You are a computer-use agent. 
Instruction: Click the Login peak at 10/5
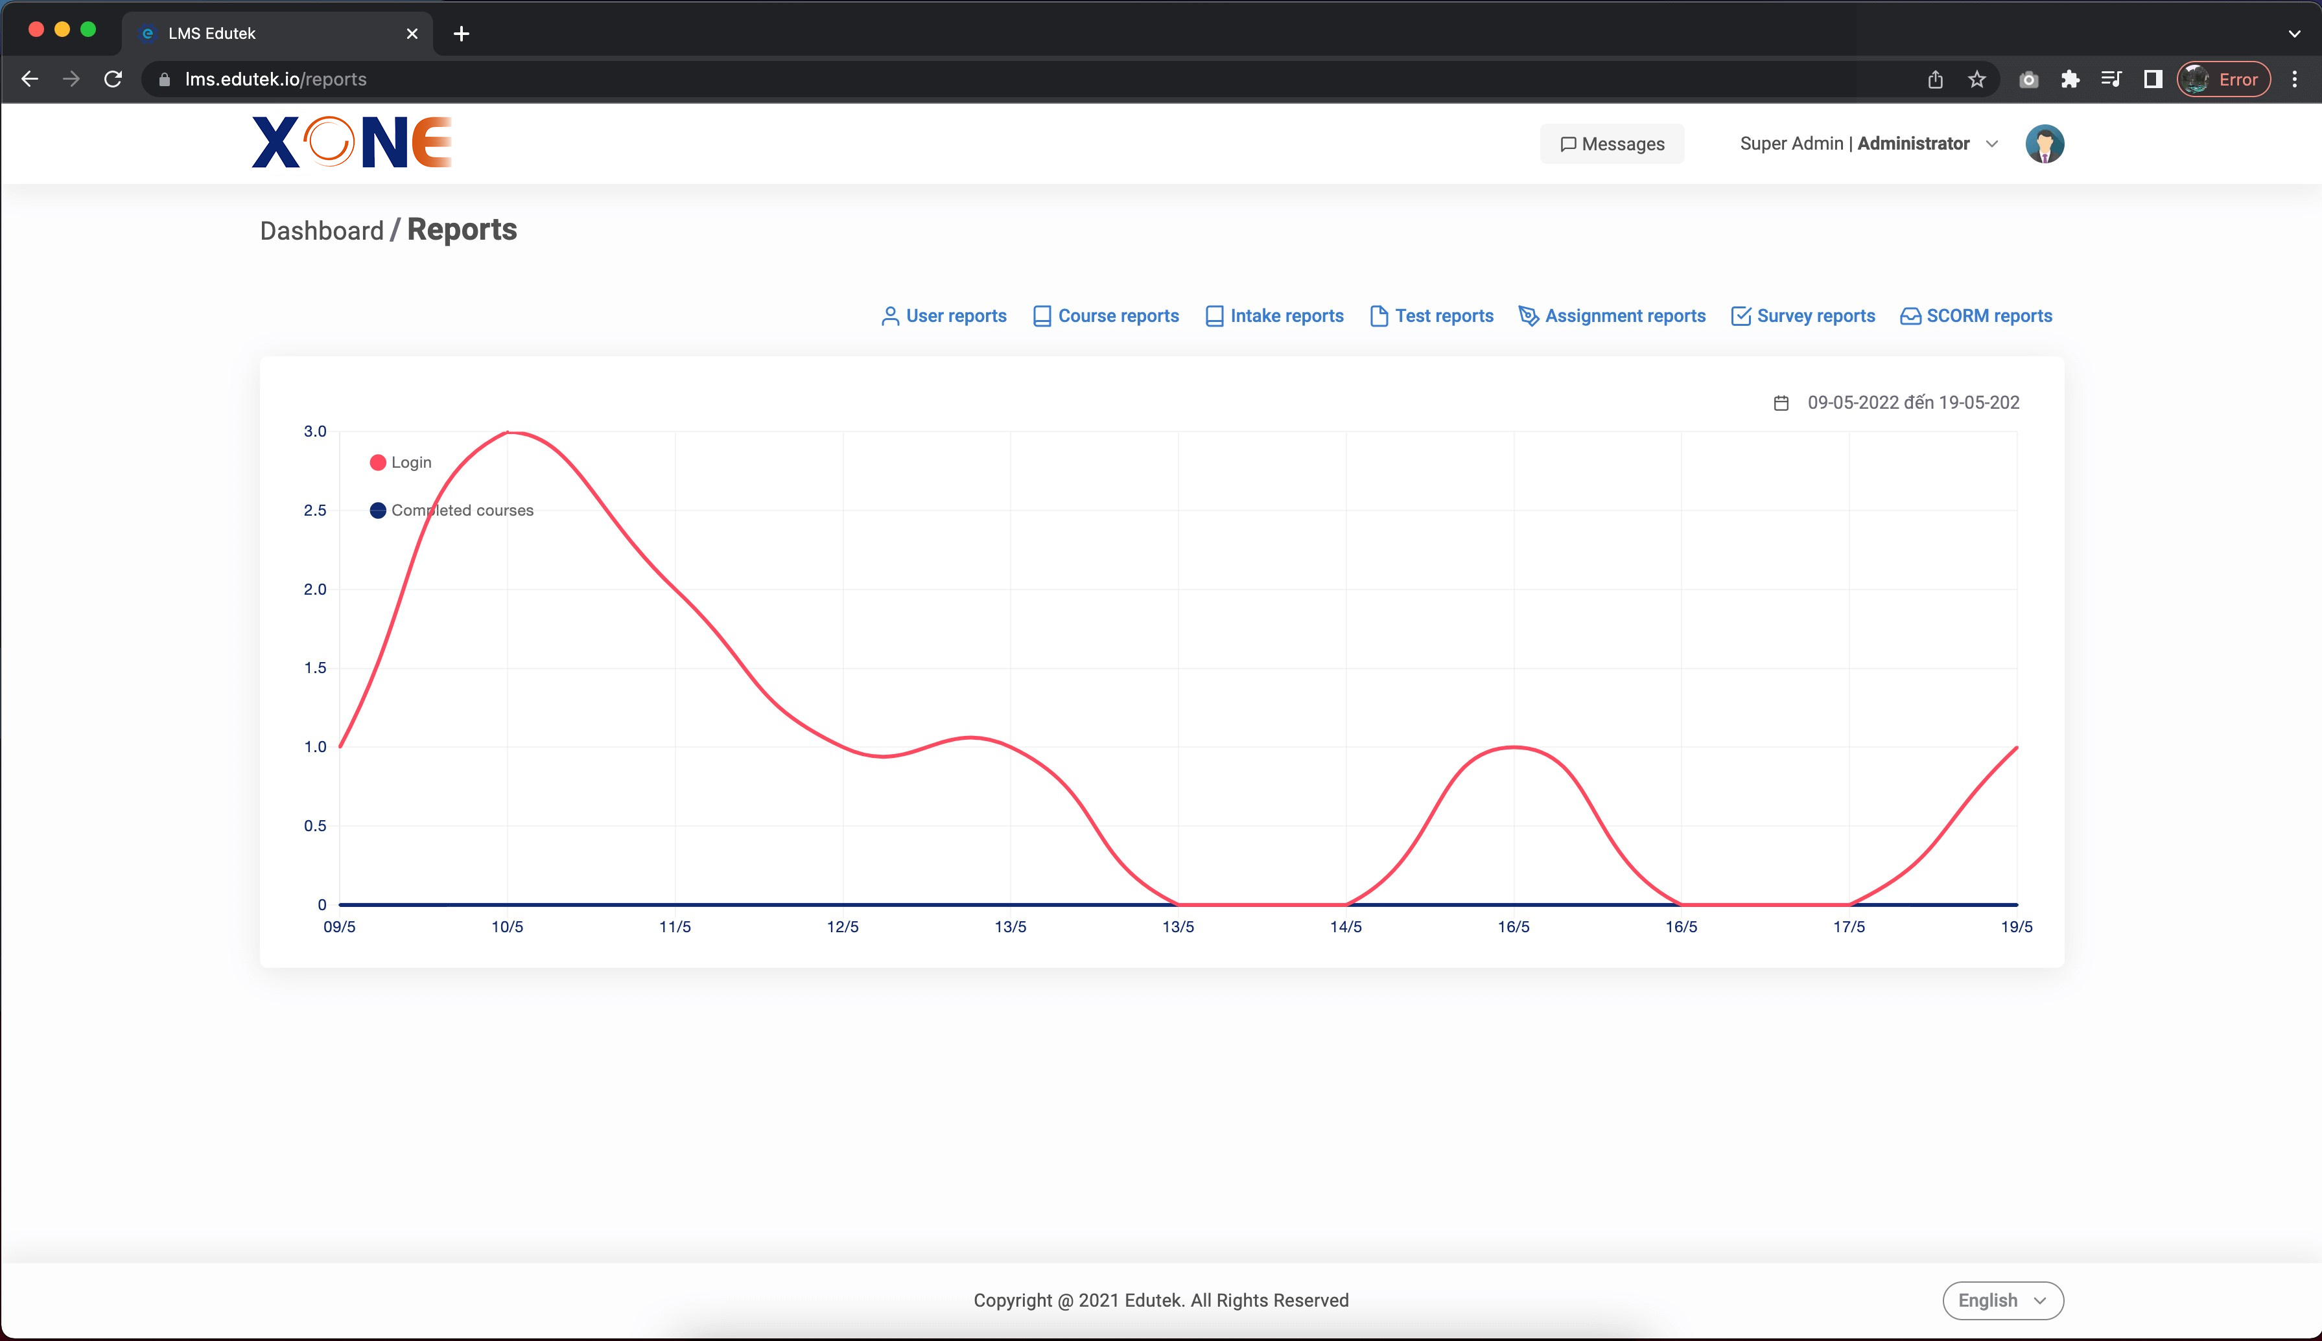[508, 432]
